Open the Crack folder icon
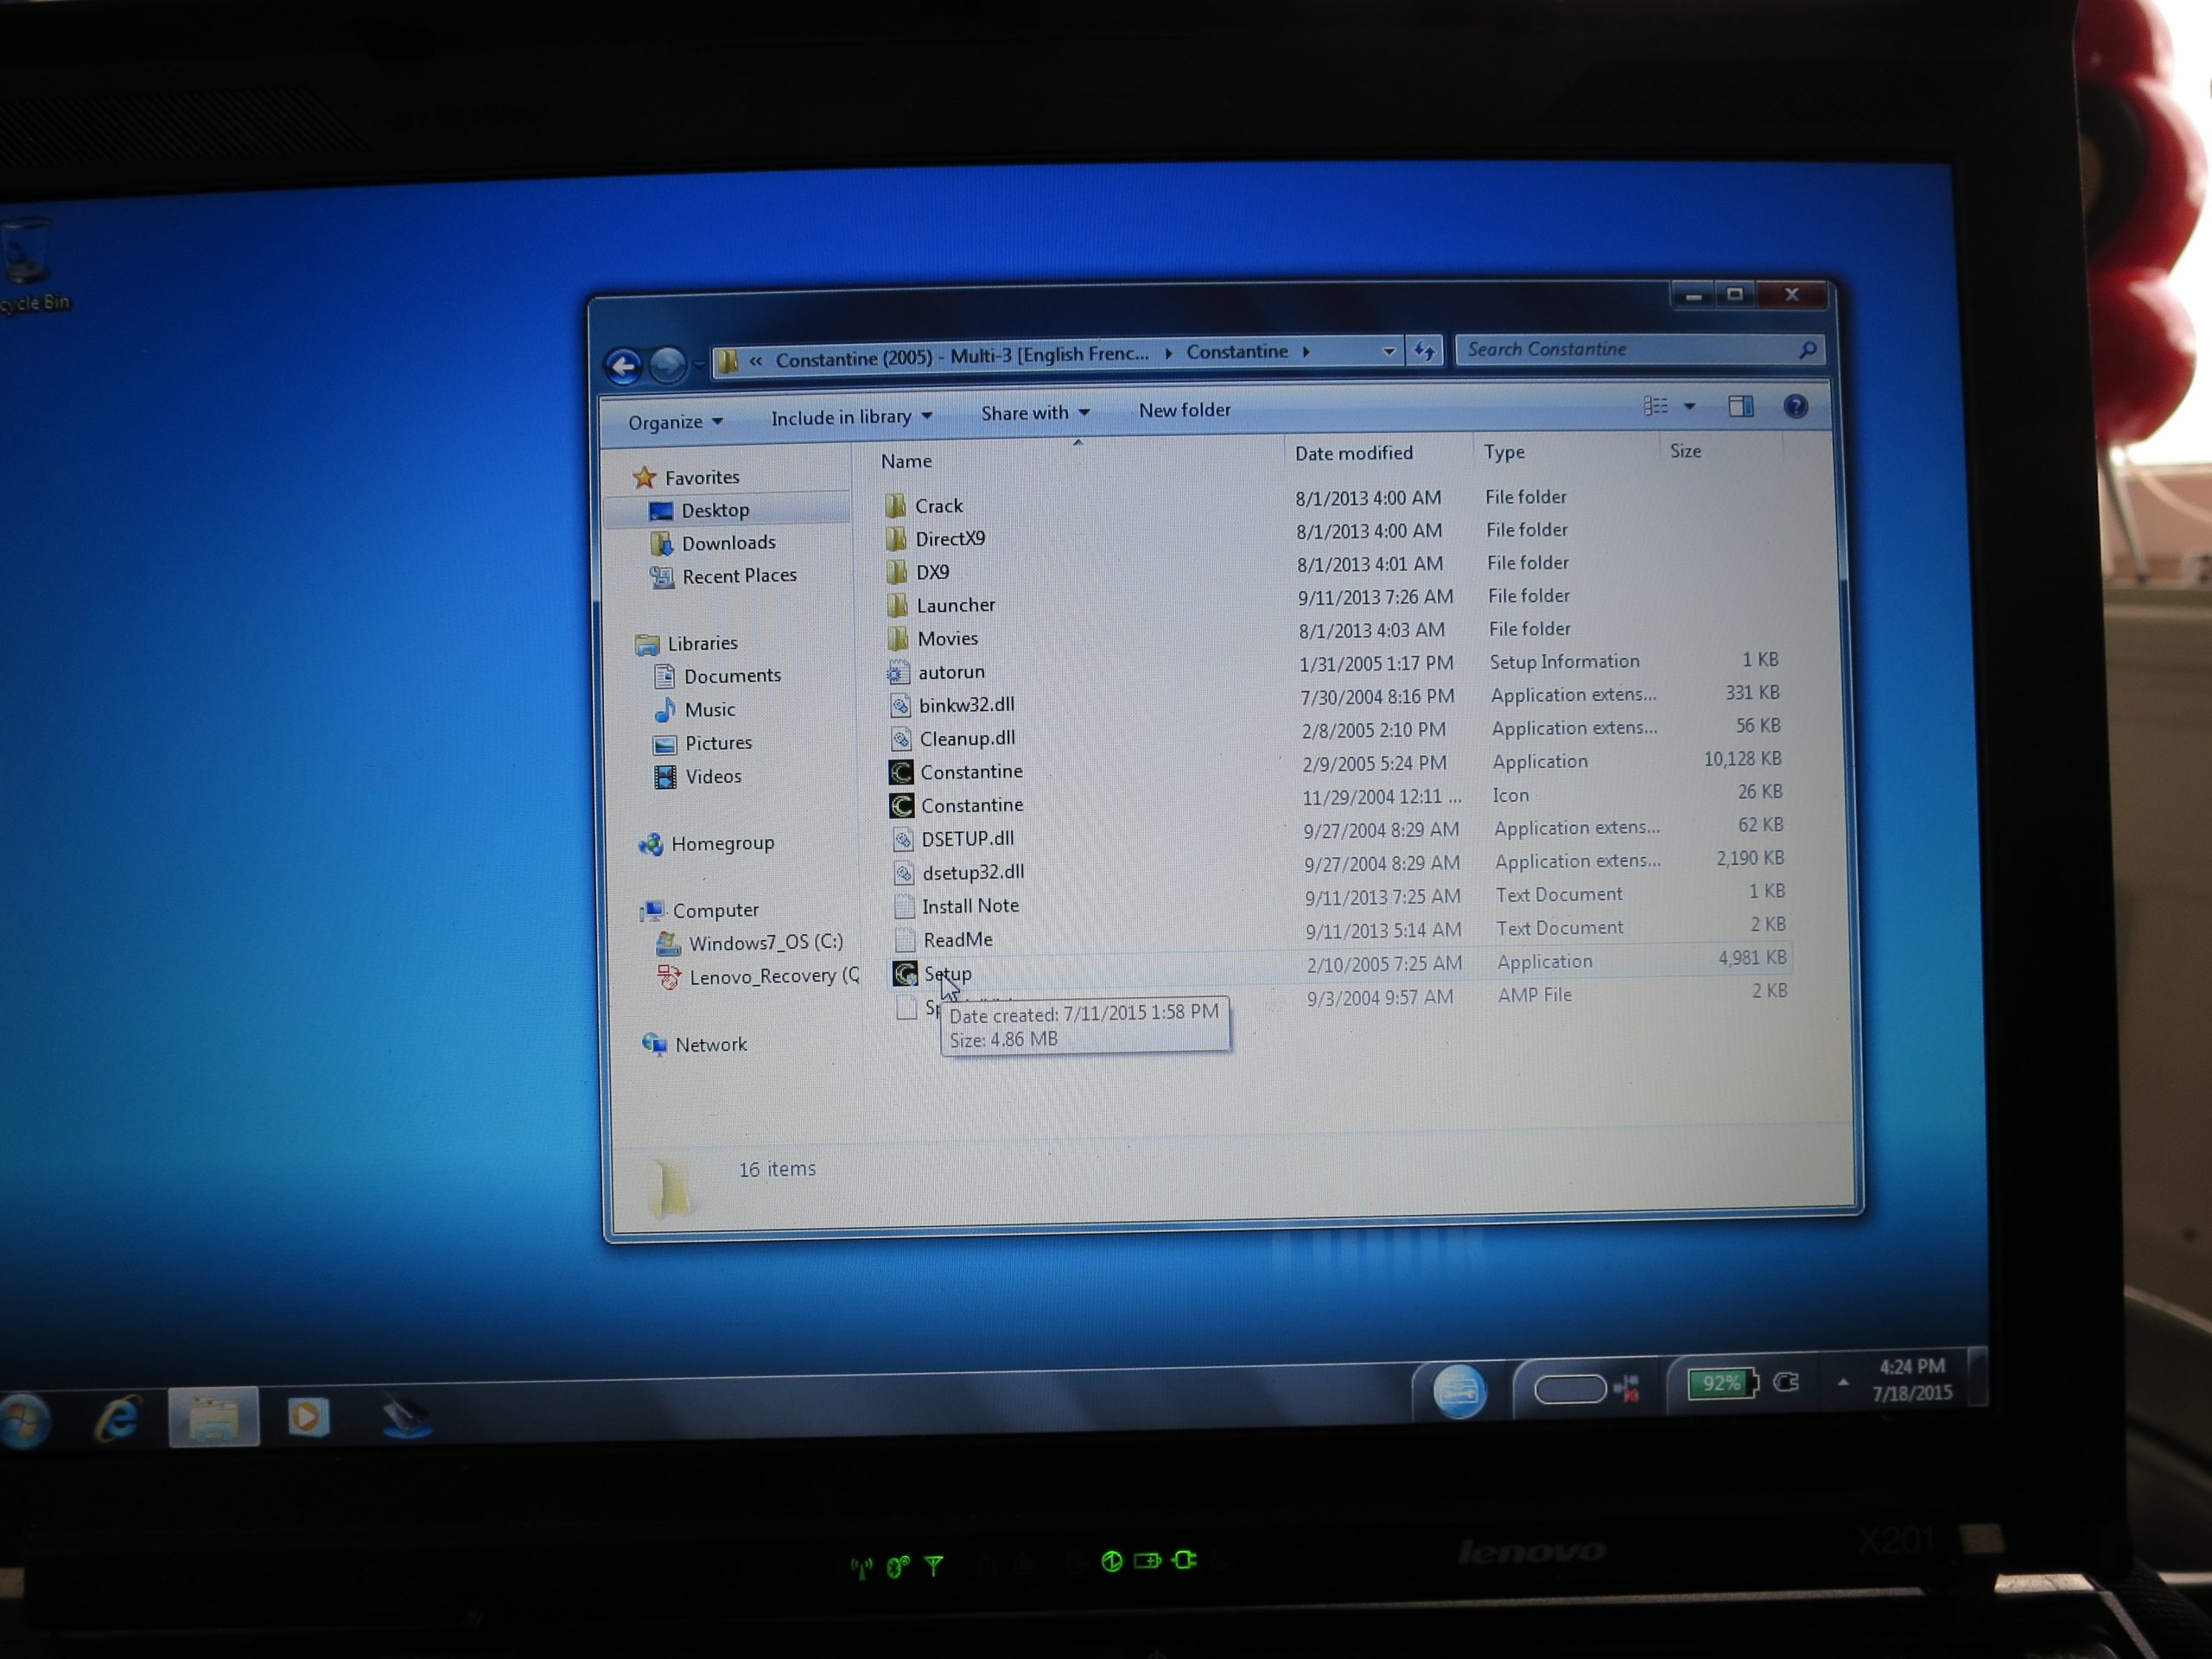 coord(896,505)
